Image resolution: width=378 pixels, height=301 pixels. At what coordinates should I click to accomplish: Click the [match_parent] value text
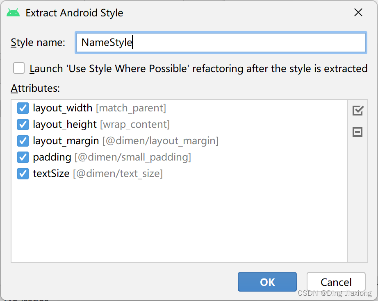132,108
